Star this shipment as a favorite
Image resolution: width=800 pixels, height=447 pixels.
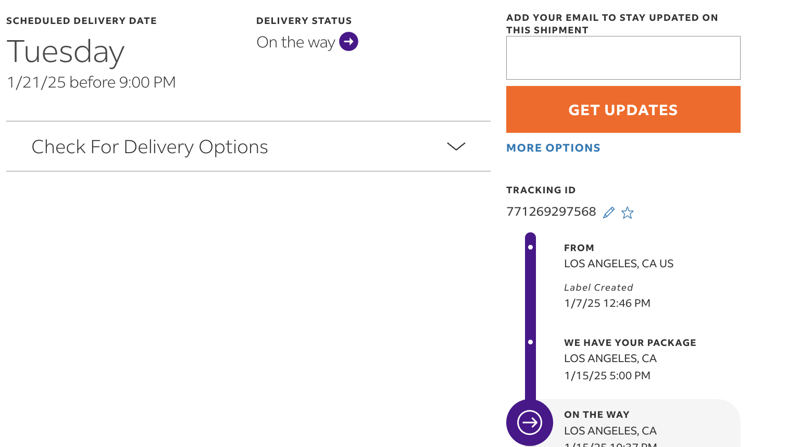pos(628,213)
